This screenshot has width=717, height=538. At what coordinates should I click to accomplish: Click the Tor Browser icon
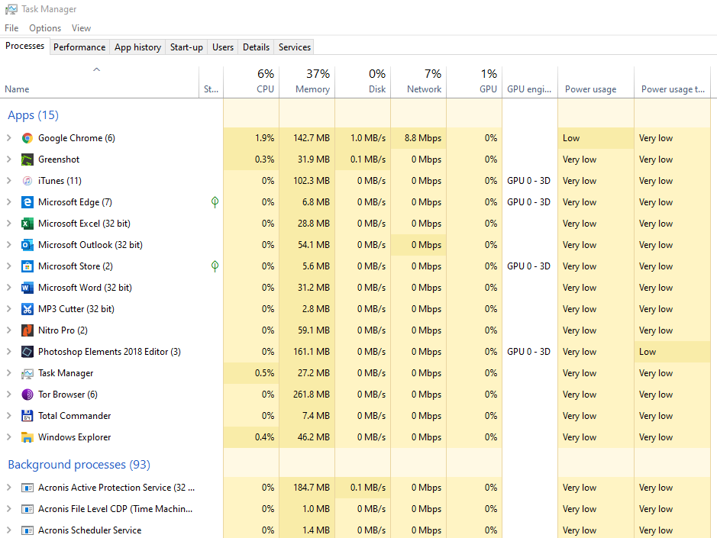coord(27,395)
